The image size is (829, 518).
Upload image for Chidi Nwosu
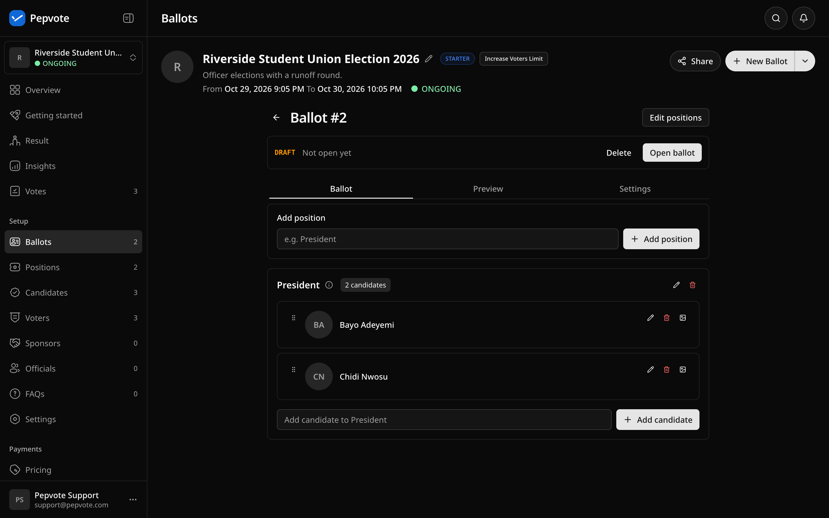click(x=682, y=370)
